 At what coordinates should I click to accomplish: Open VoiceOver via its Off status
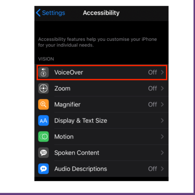(152, 72)
